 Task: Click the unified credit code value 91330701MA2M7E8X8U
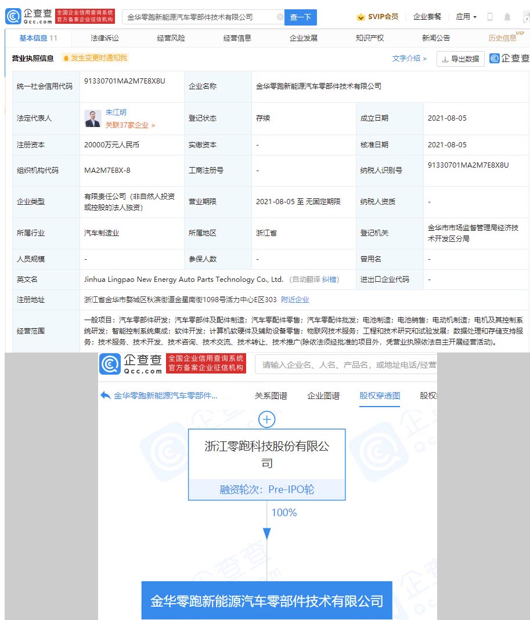pos(125,81)
